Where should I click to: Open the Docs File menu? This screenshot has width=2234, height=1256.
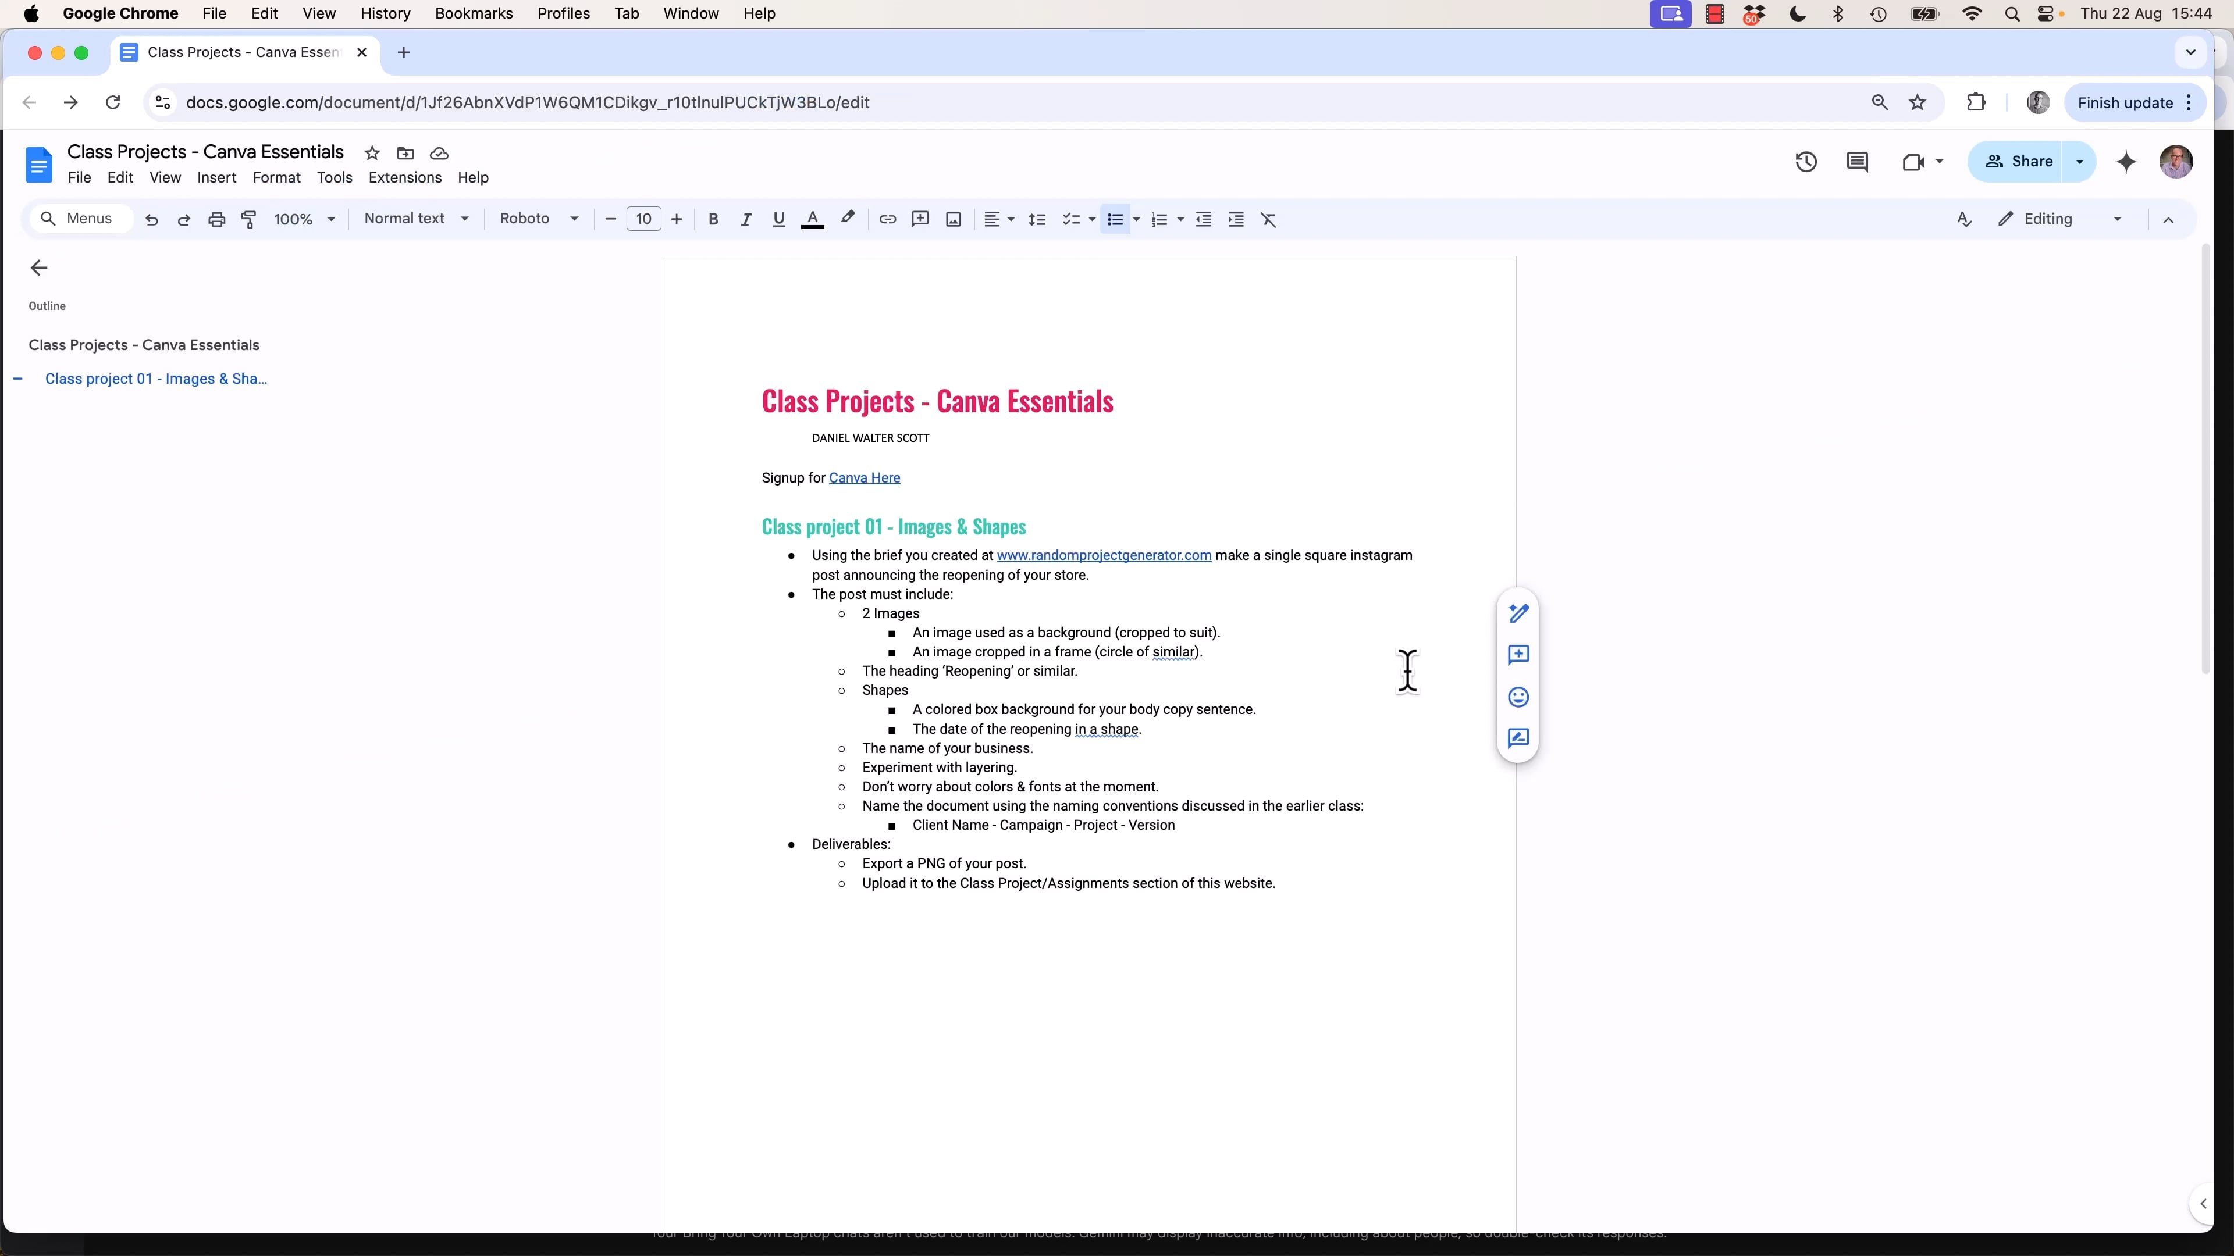[x=79, y=178]
